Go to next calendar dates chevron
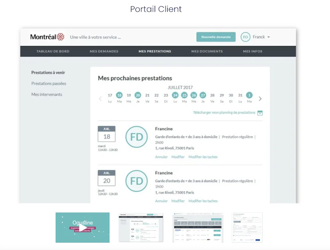 pos(260,99)
